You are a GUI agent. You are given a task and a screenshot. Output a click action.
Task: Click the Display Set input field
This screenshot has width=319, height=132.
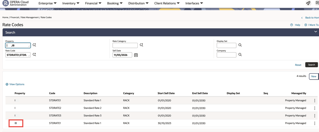(x=226, y=46)
